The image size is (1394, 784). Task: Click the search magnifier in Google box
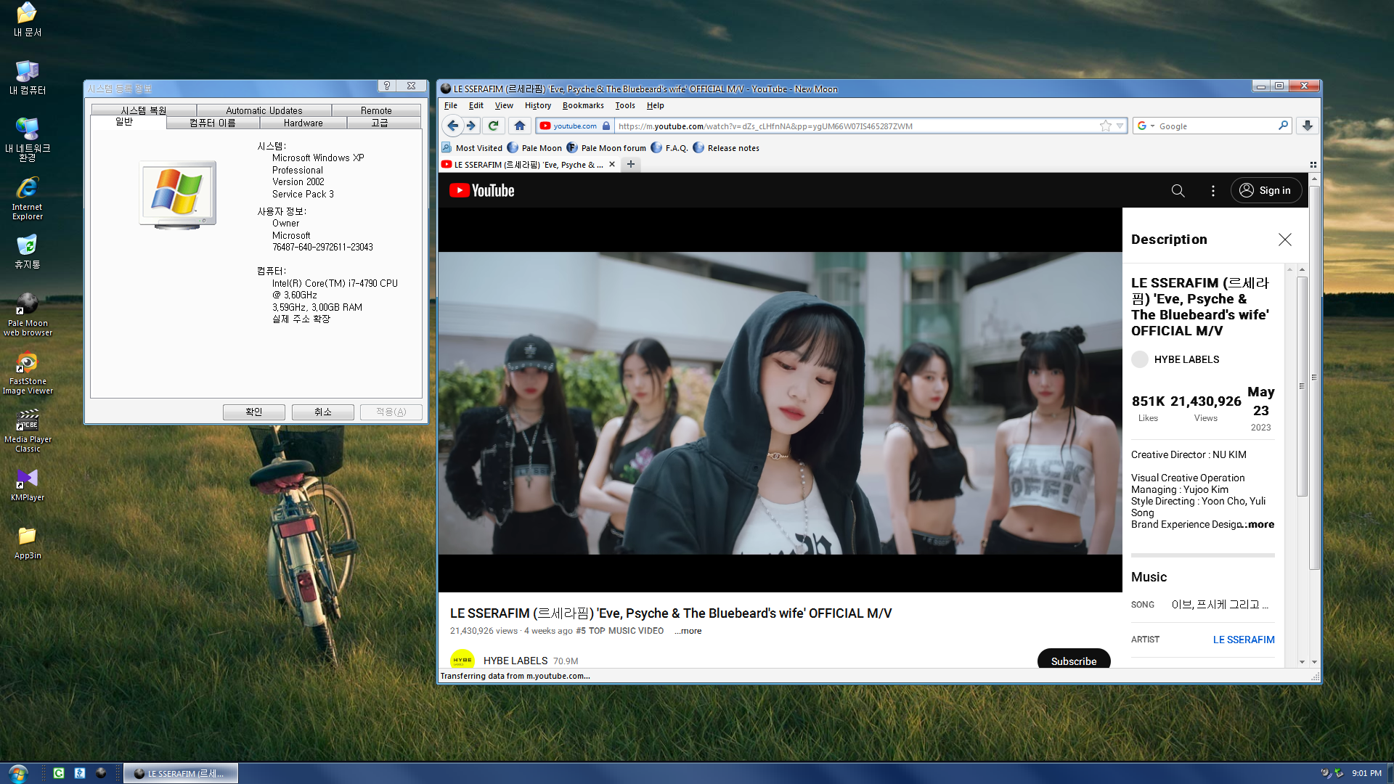(1283, 126)
